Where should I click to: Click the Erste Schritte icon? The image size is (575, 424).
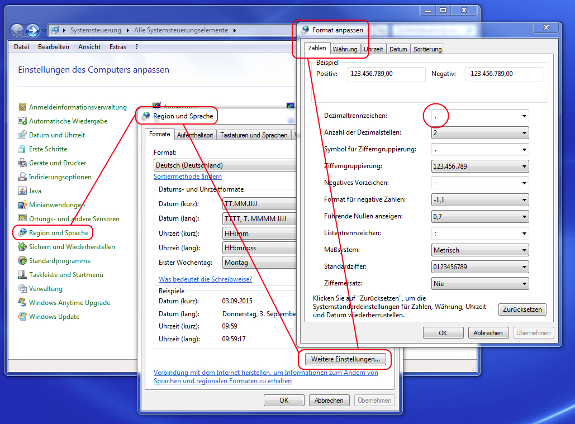pos(22,149)
